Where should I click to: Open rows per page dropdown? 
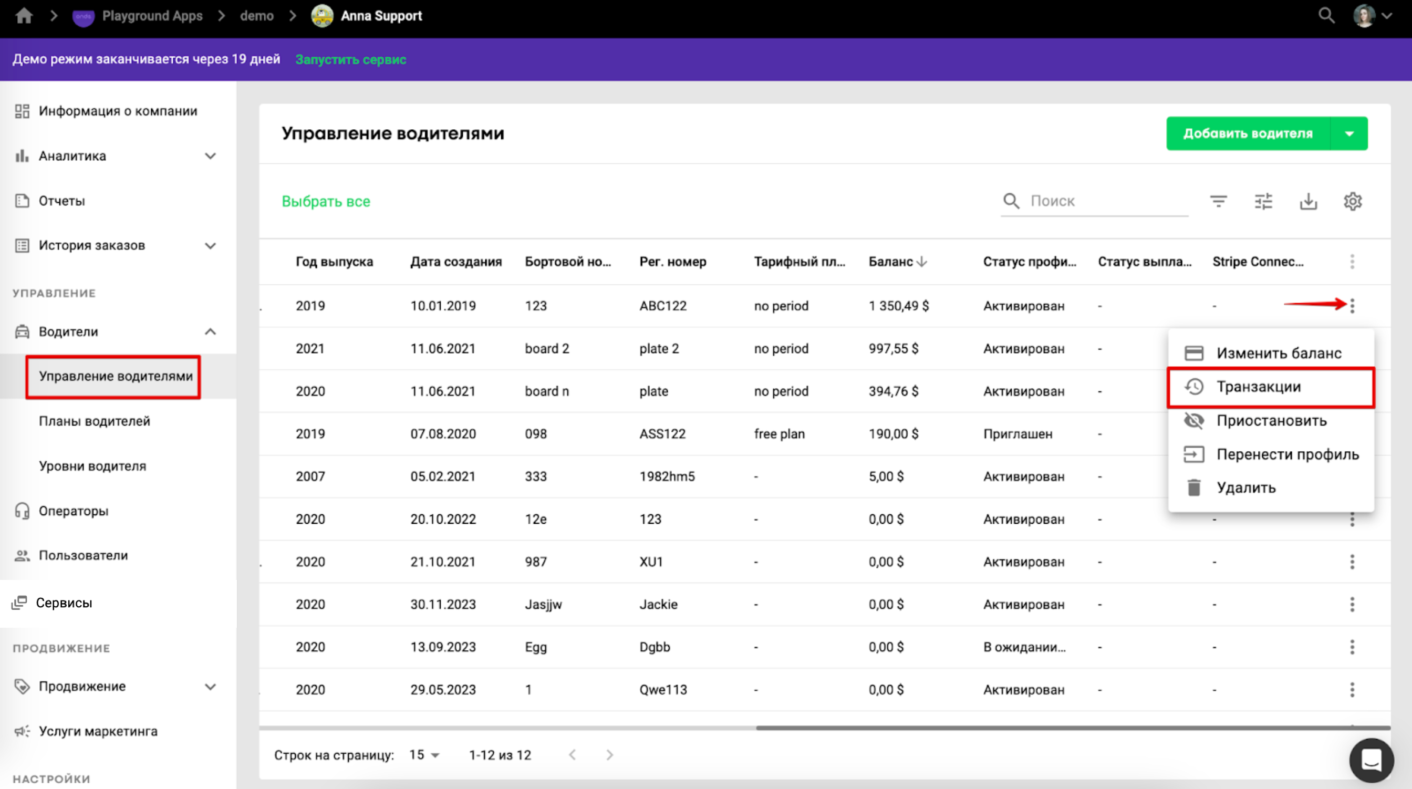pyautogui.click(x=424, y=755)
